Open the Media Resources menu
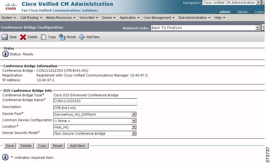The height and width of the screenshot is (163, 270). (60, 17)
